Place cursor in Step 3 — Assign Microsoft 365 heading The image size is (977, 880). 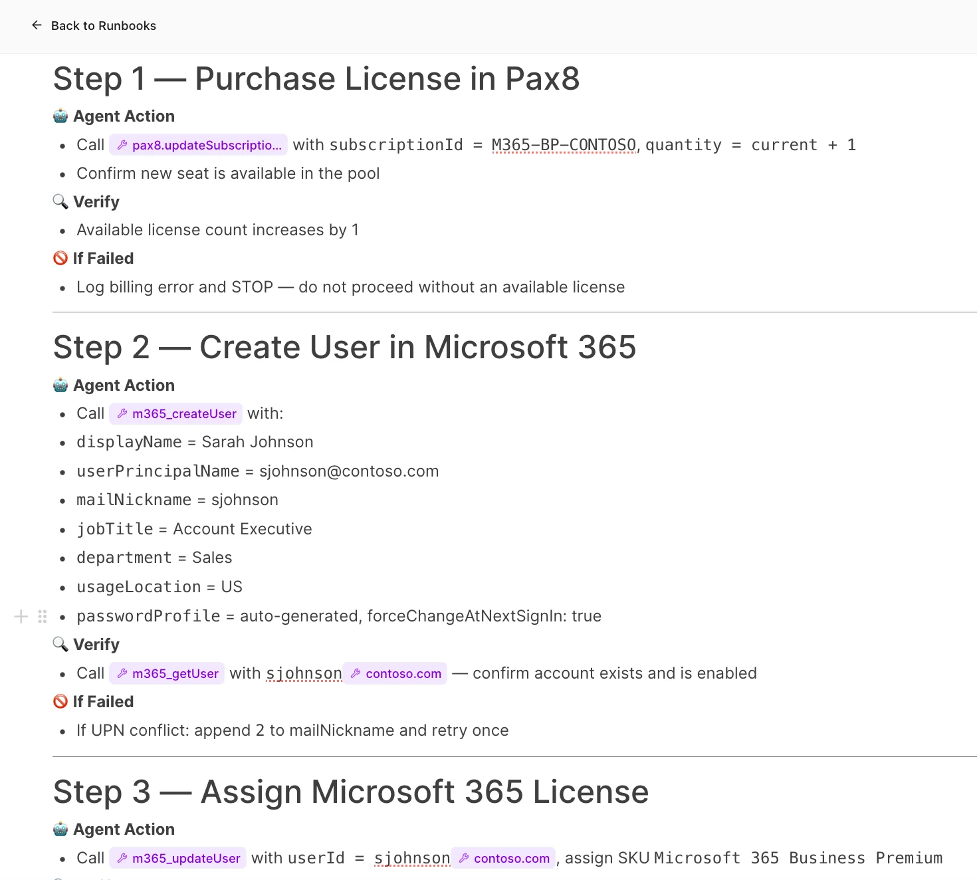(x=351, y=792)
